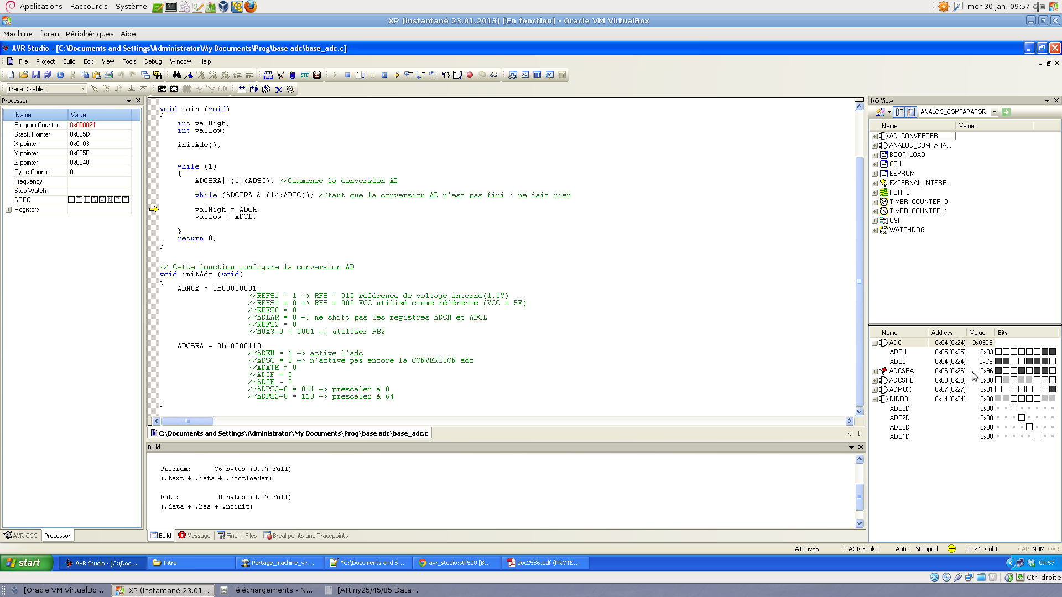
Task: Click the Paste clipboard icon
Action: click(97, 75)
